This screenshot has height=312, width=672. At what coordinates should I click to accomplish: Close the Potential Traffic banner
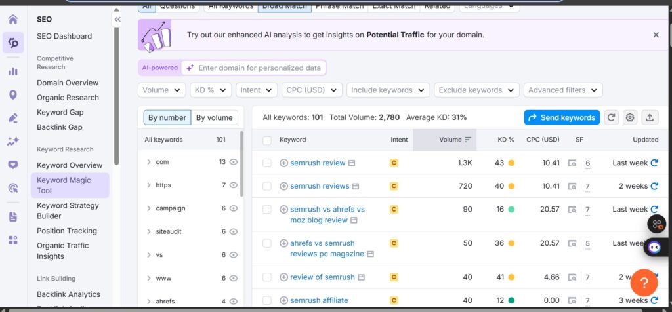click(656, 35)
